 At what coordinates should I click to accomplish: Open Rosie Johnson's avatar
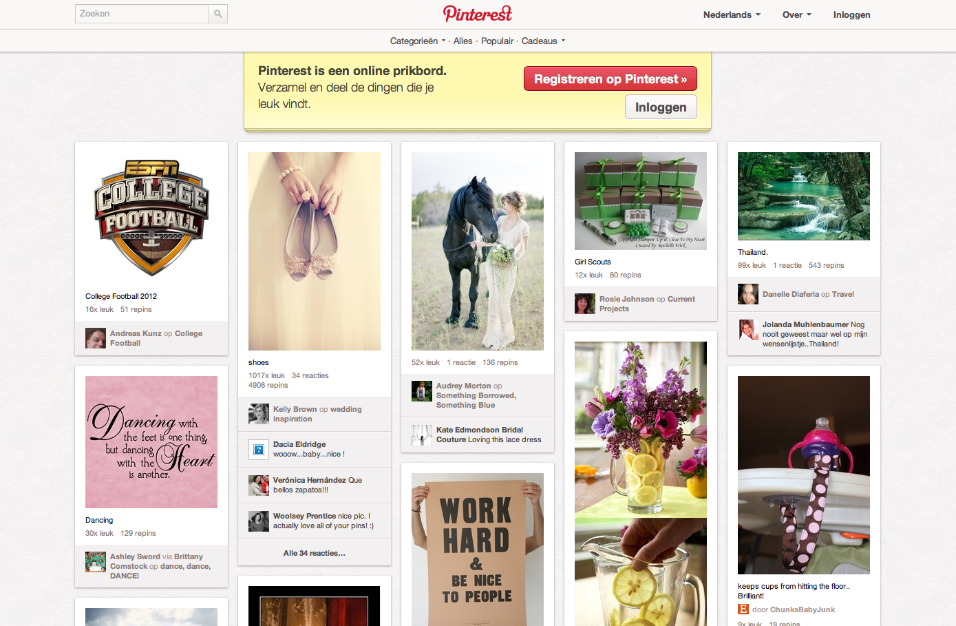(x=585, y=304)
